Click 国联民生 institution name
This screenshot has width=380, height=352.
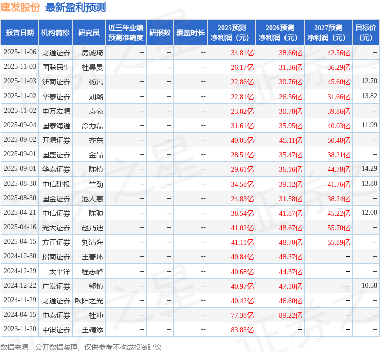56,67
